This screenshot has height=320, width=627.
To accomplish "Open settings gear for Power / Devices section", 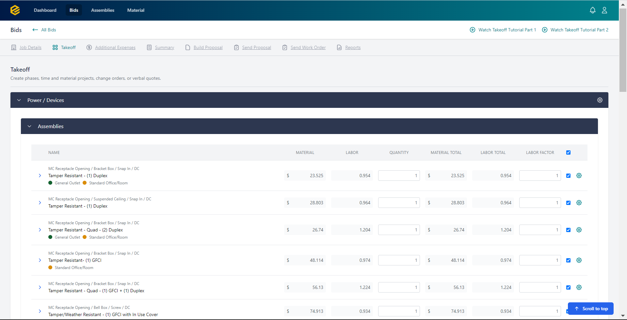I will (600, 100).
